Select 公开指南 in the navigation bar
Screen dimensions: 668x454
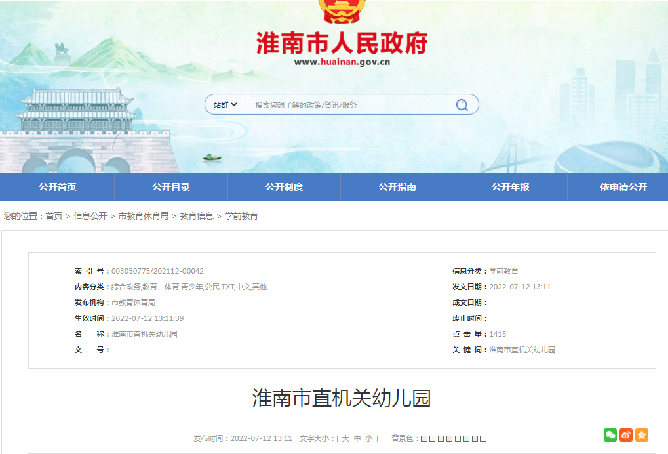pyautogui.click(x=397, y=187)
